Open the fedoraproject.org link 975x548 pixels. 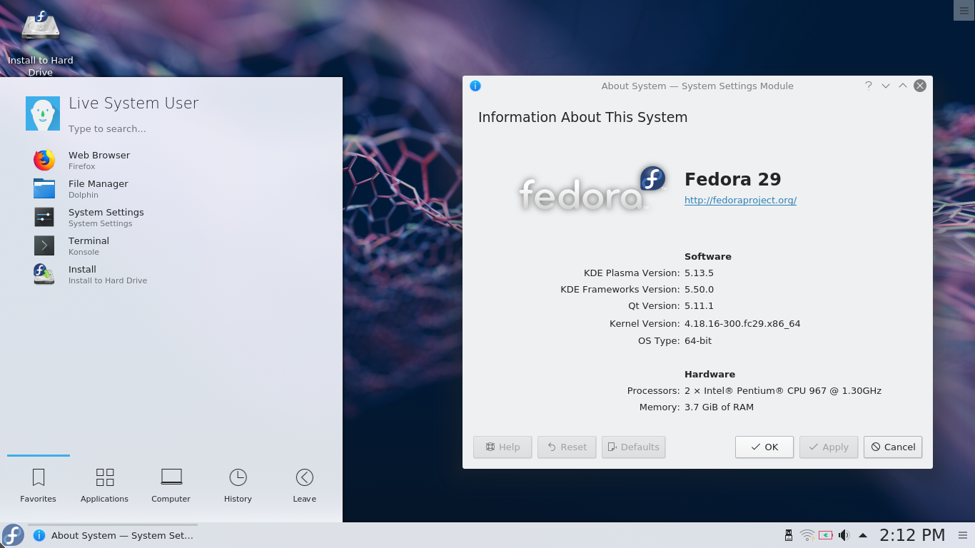click(x=740, y=201)
